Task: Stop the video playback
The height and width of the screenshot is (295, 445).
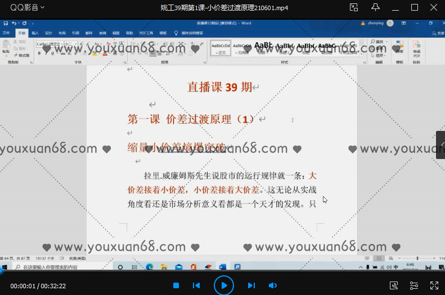Action: click(x=176, y=285)
